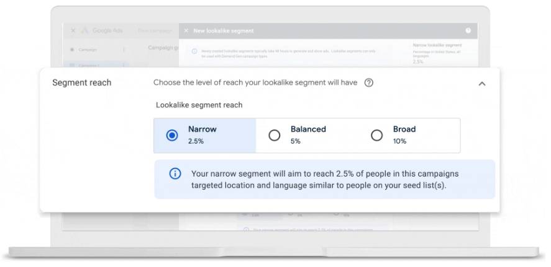Click the Google Ads logo icon
The height and width of the screenshot is (267, 551).
coord(84,31)
